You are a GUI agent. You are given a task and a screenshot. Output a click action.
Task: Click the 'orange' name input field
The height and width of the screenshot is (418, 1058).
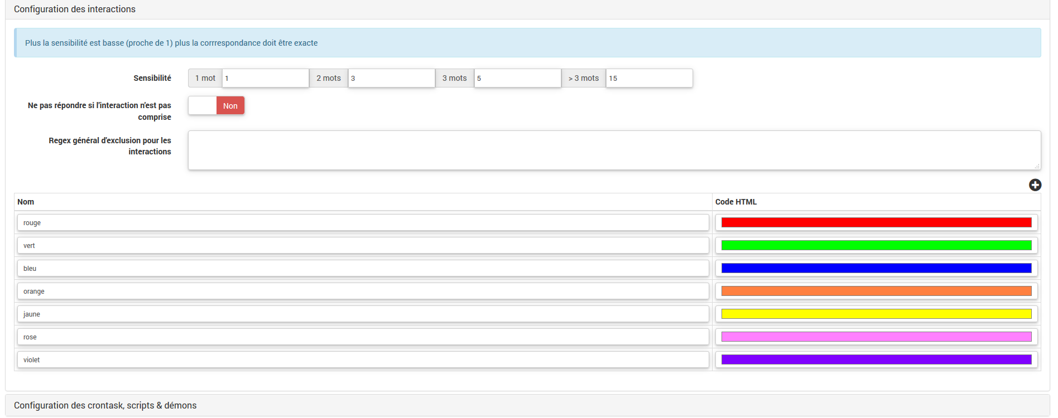363,291
